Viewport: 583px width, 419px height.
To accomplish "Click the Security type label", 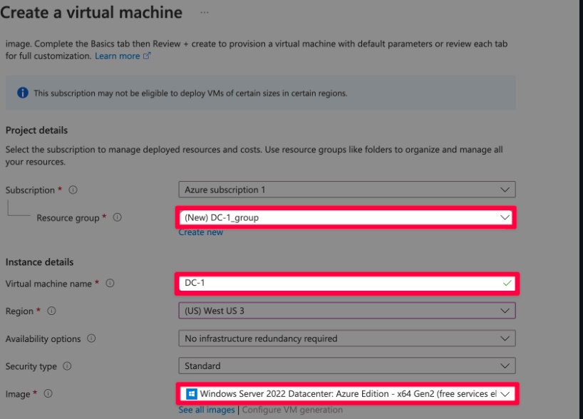I will 31,366.
